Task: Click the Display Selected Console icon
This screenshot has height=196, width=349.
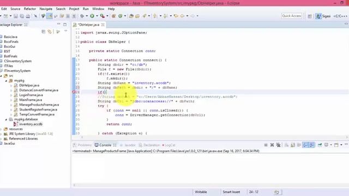Action: pos(326,145)
